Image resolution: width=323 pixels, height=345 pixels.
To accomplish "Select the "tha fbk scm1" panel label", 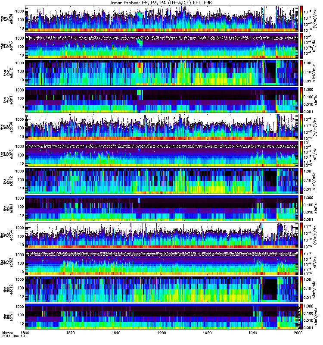I will (8, 100).
